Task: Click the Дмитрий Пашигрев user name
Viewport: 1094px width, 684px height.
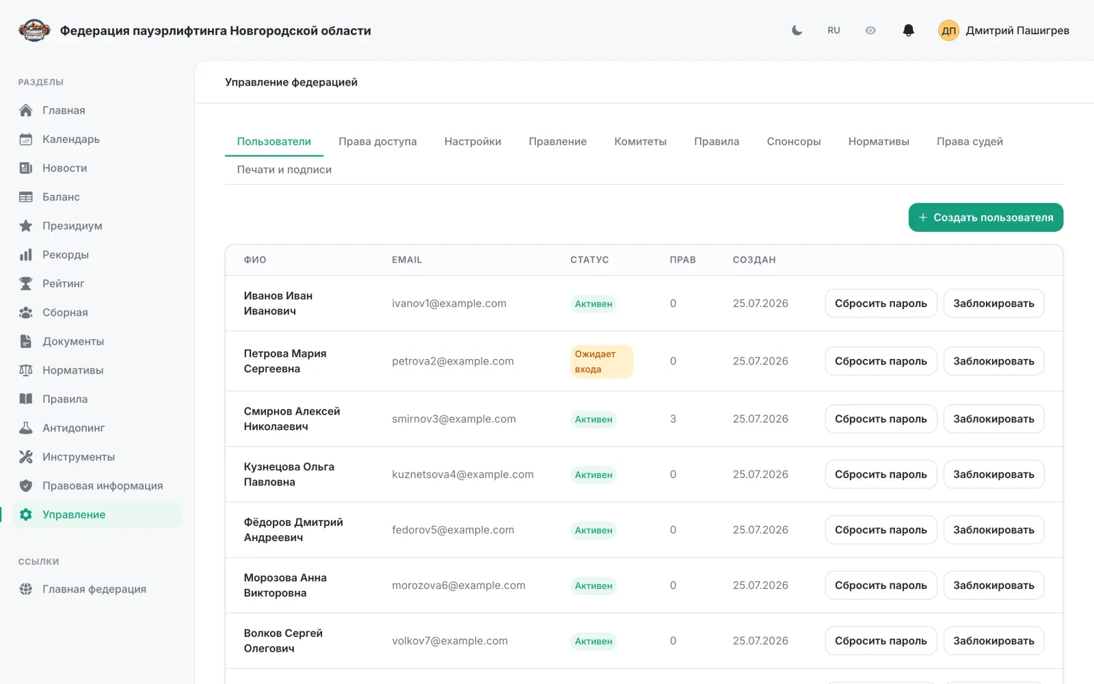Action: click(x=1017, y=30)
